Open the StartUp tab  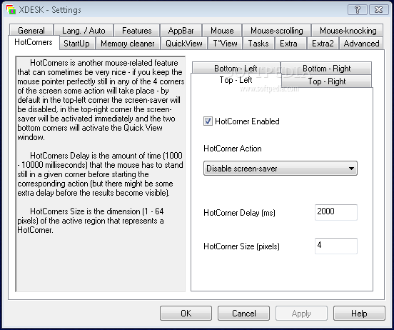click(x=76, y=44)
